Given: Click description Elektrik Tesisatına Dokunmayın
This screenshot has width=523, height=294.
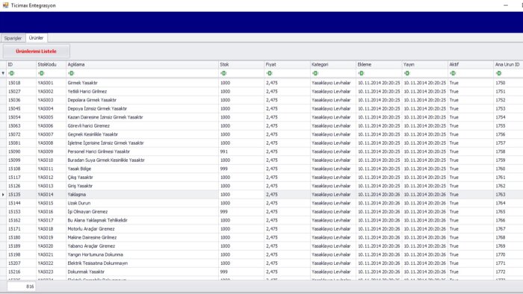Looking at the screenshot, I should [x=98, y=263].
